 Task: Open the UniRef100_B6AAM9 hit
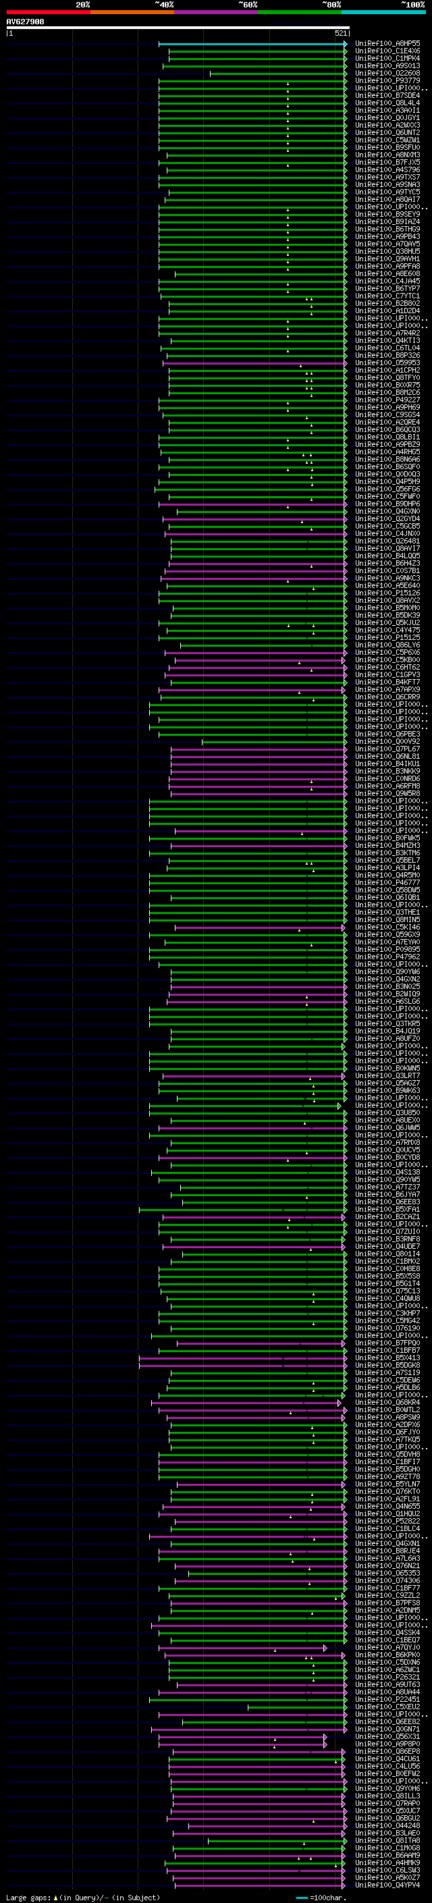[387, 1855]
